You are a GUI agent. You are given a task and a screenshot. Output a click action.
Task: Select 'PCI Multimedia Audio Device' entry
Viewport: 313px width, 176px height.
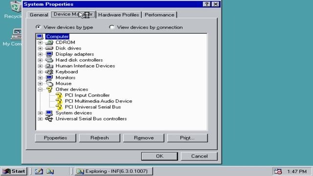(x=99, y=101)
